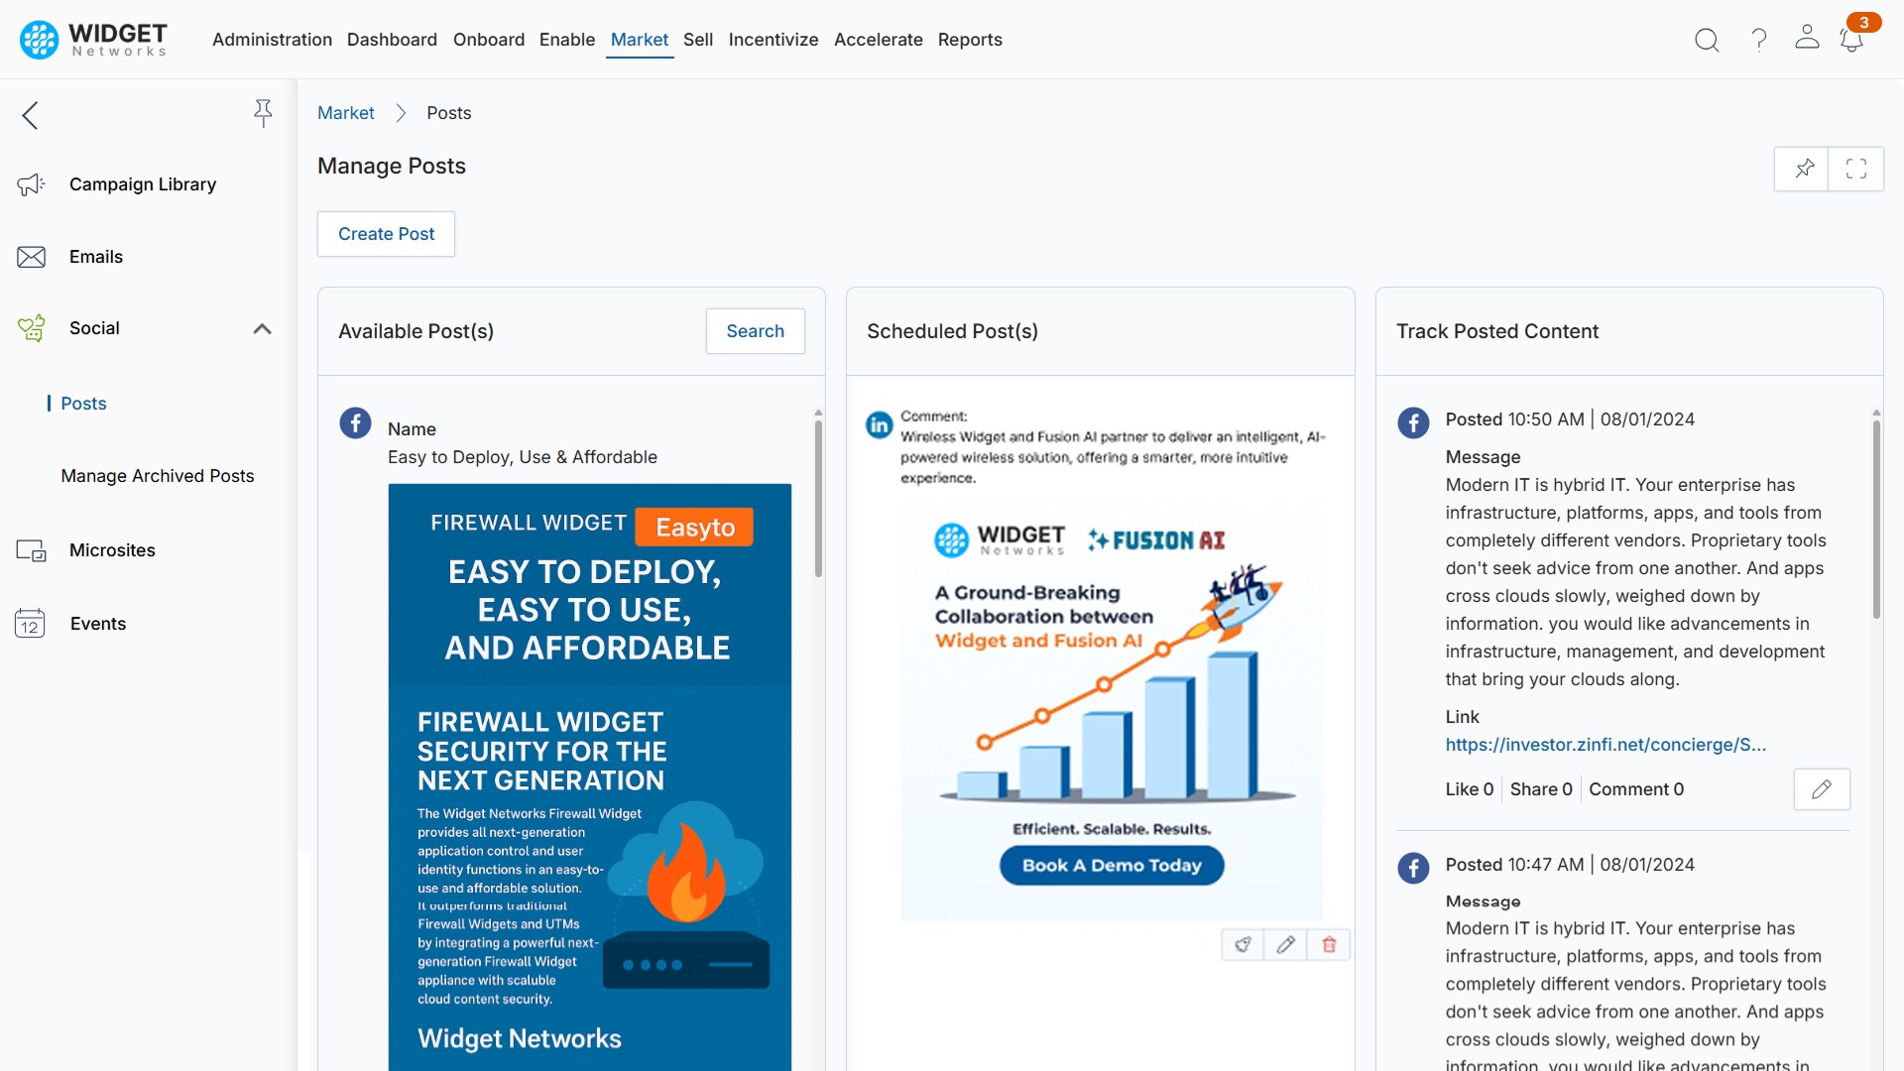This screenshot has width=1904, height=1071.
Task: Expand Manage Posts to fullscreen
Action: coord(1856,169)
